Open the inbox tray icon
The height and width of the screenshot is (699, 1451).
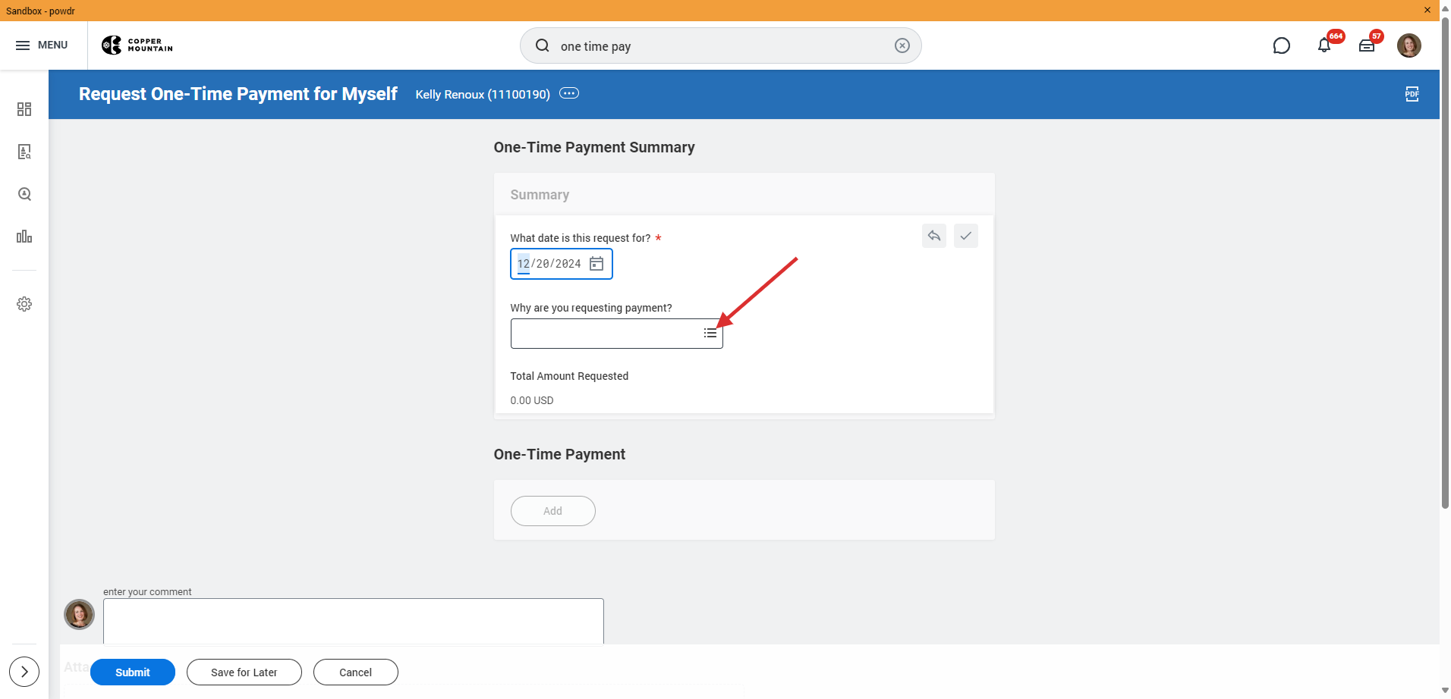coord(1367,45)
